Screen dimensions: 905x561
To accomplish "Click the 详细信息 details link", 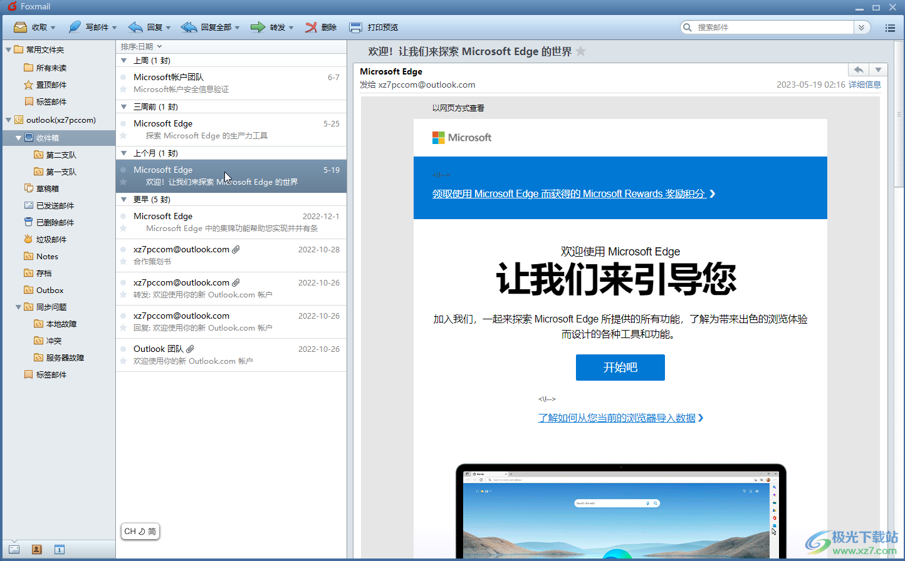I will tap(865, 85).
